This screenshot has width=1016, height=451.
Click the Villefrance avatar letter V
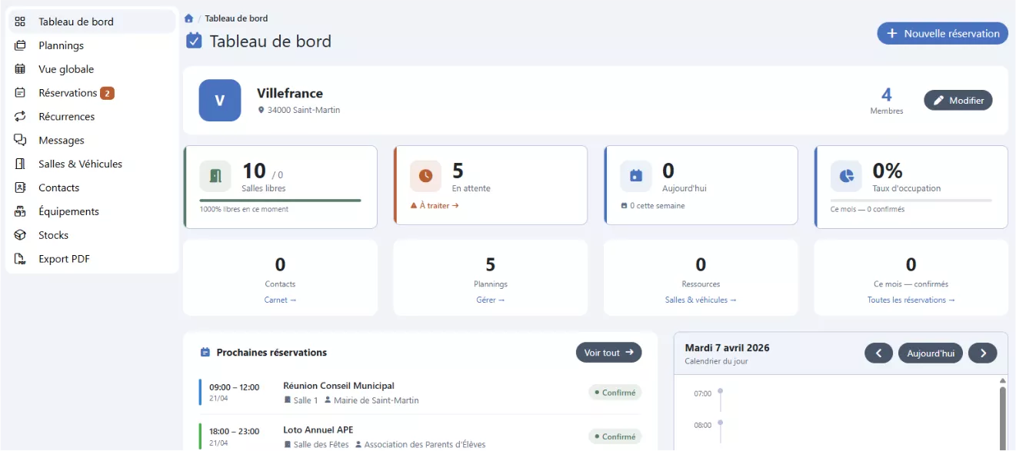[219, 101]
